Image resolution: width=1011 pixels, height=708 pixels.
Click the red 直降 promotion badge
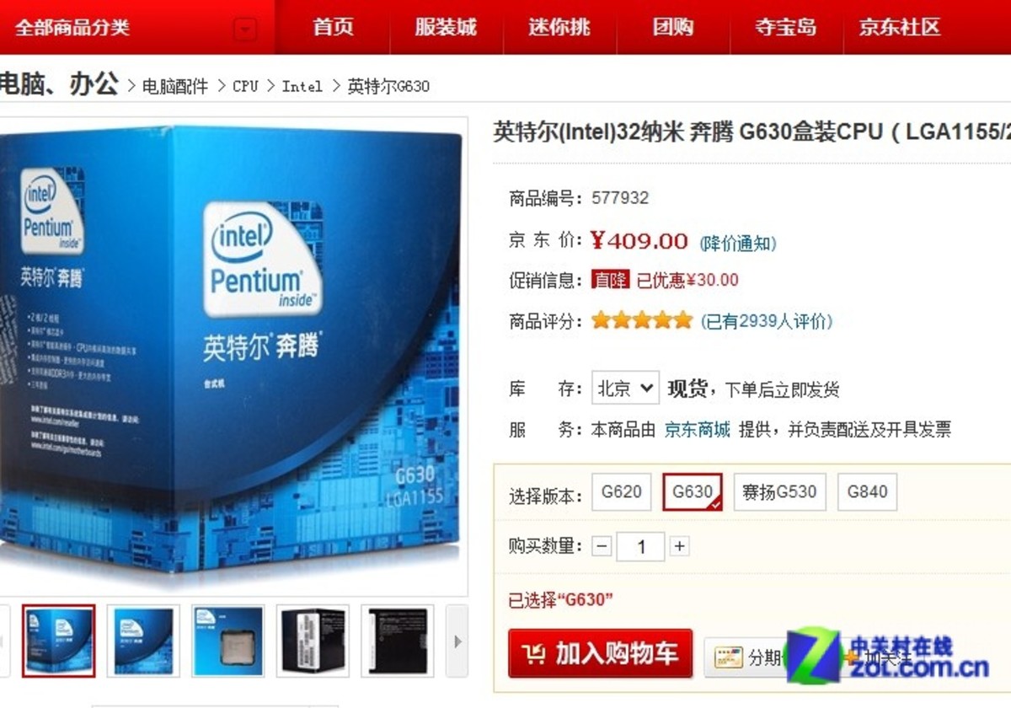coord(610,280)
